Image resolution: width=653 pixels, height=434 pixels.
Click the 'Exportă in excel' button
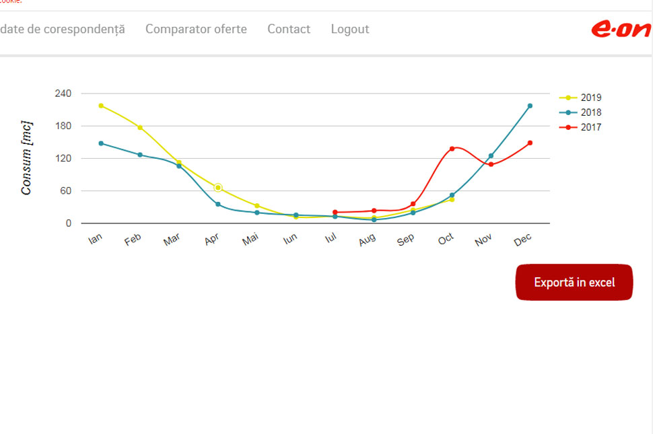click(574, 282)
